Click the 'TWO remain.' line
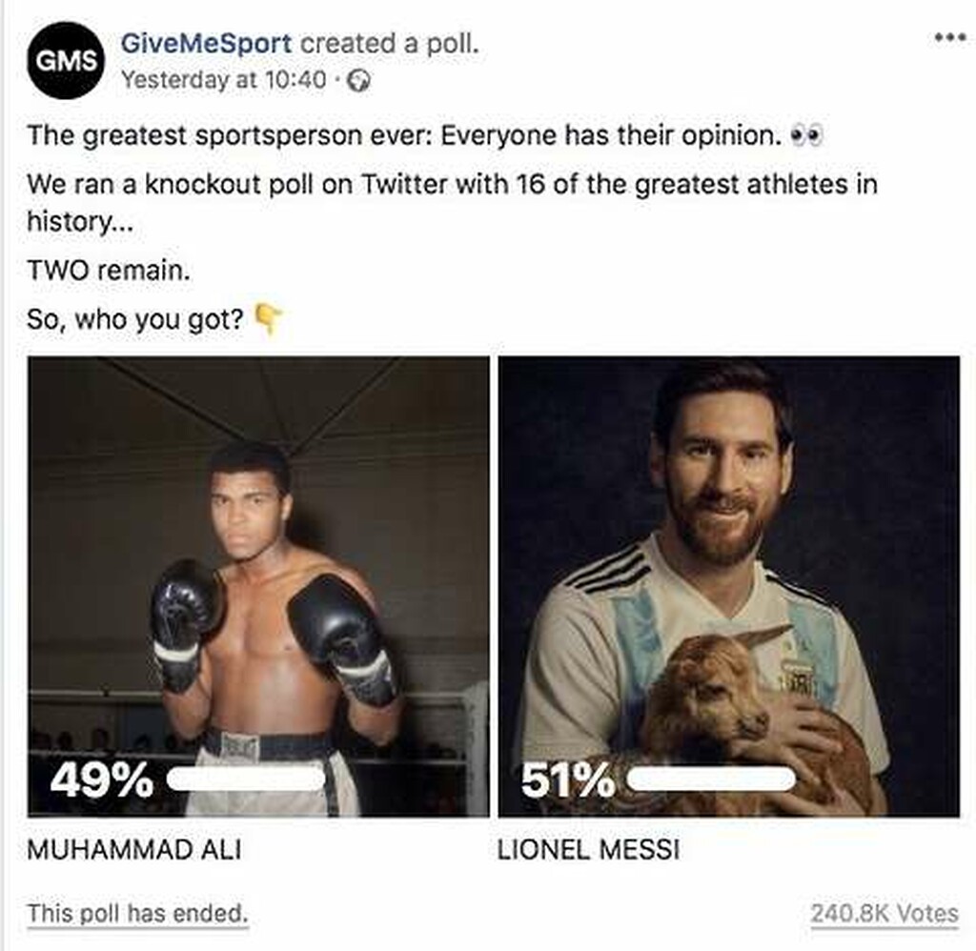Screen dimensions: 976x951 pos(109,270)
